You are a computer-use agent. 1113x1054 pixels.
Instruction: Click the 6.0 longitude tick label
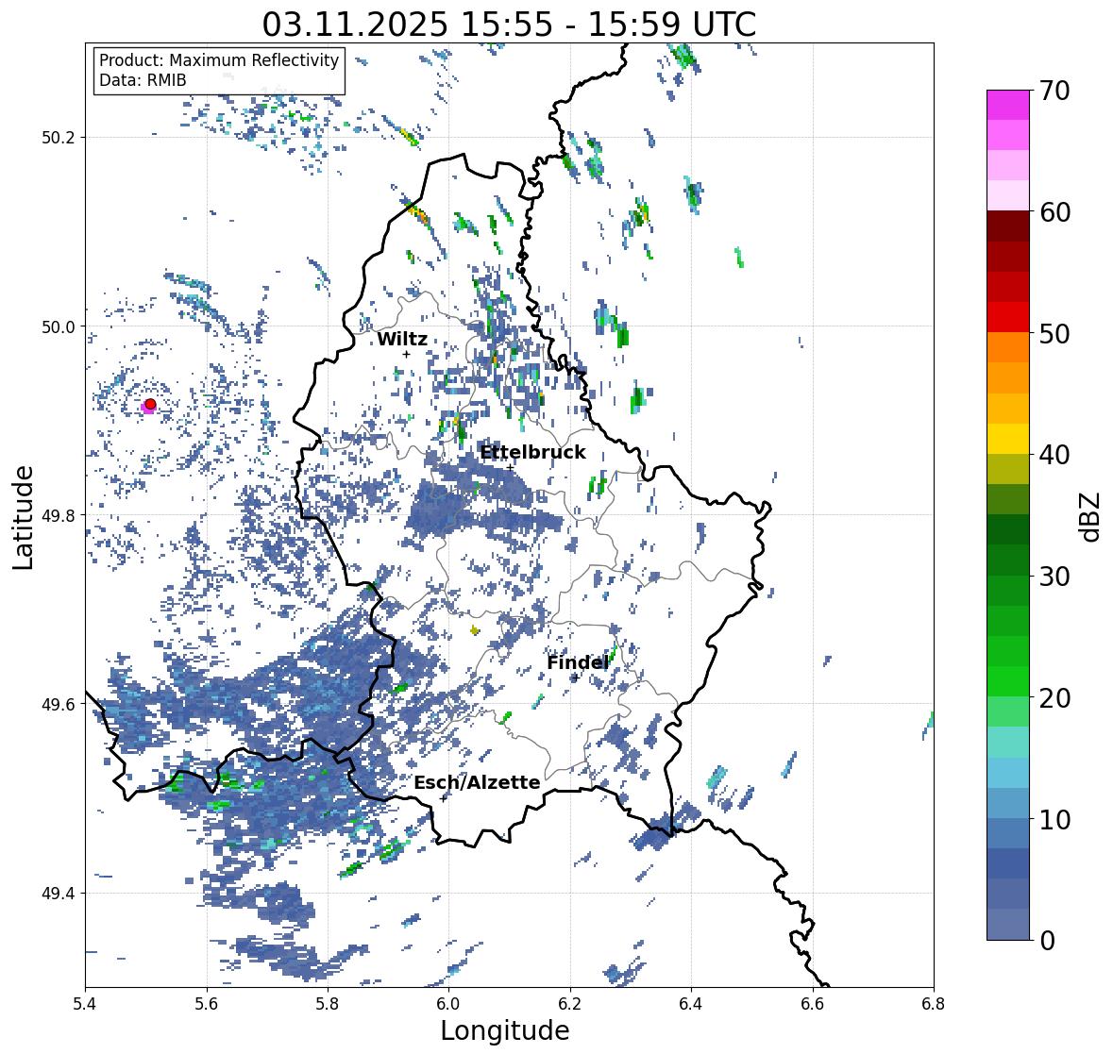[x=448, y=1004]
